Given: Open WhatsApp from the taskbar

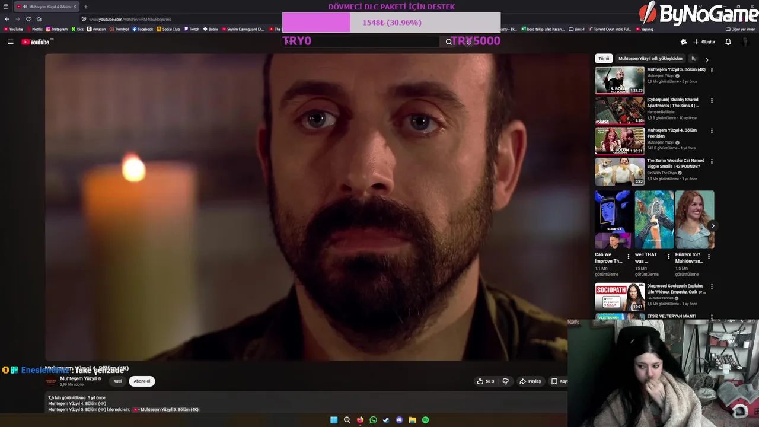Looking at the screenshot, I should (x=373, y=420).
